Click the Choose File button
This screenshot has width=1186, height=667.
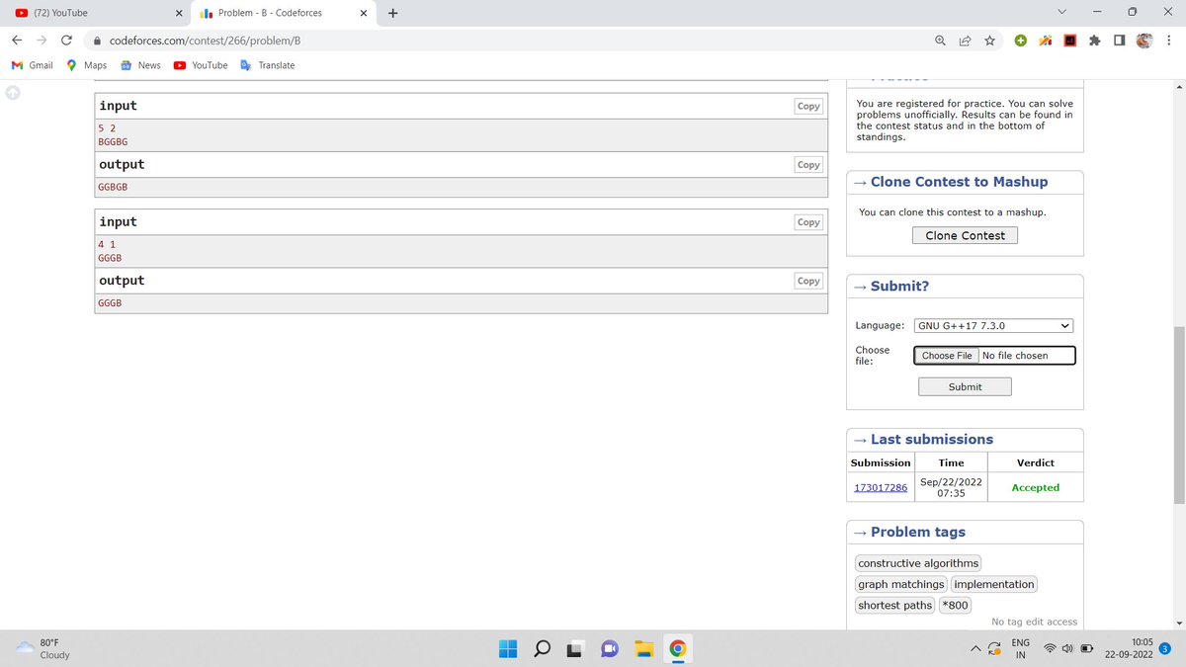click(x=947, y=356)
